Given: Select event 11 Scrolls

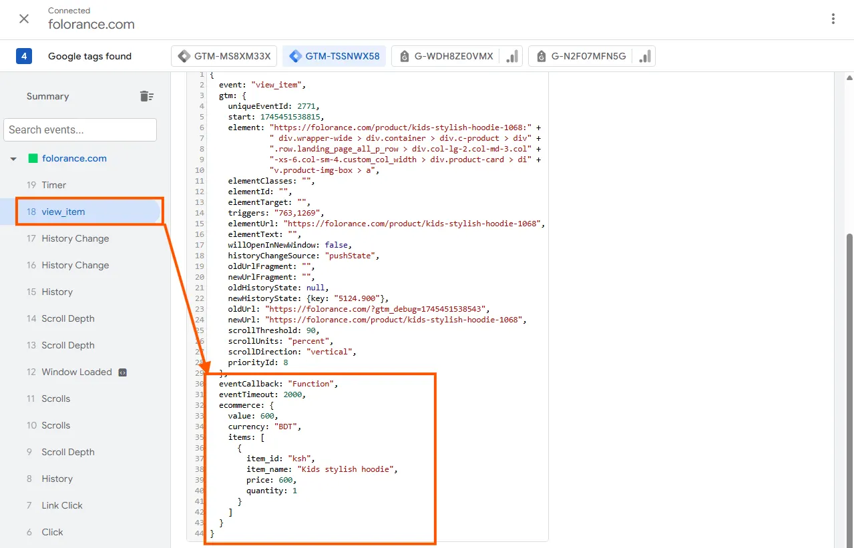Looking at the screenshot, I should pyautogui.click(x=81, y=398).
